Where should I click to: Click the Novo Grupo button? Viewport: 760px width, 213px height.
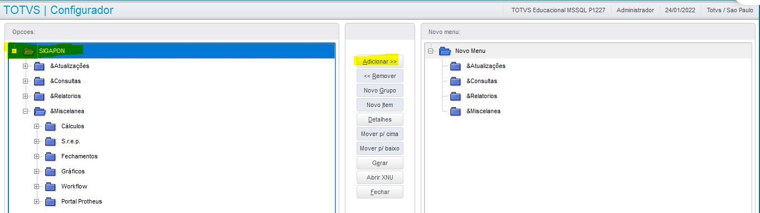pos(380,90)
